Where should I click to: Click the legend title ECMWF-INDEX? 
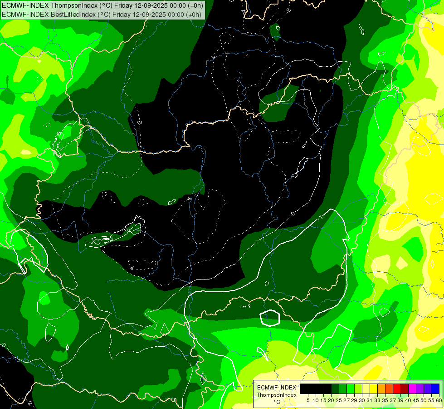[277, 388]
